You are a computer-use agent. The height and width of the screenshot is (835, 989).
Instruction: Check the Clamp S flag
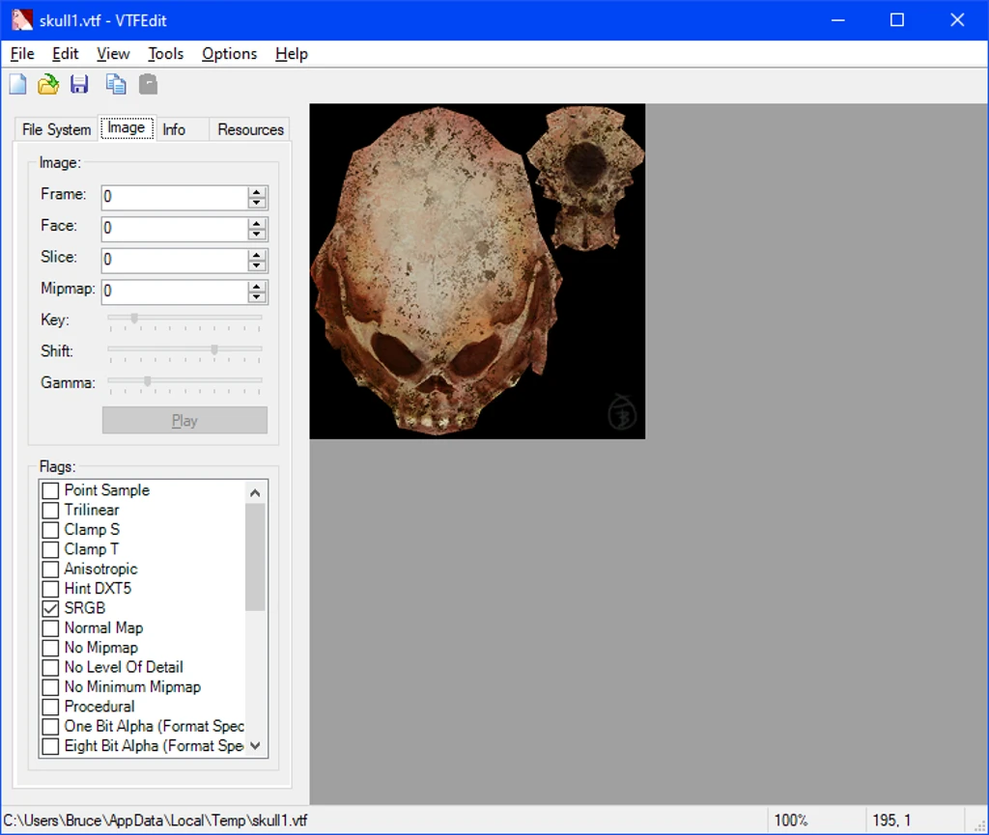(x=50, y=530)
